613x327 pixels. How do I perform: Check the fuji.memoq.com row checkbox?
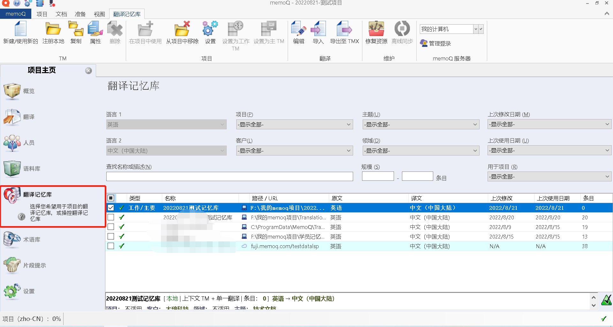pyautogui.click(x=111, y=246)
